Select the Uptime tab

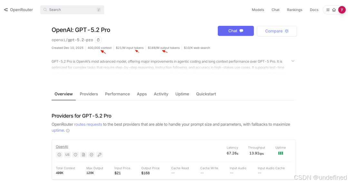click(x=182, y=94)
